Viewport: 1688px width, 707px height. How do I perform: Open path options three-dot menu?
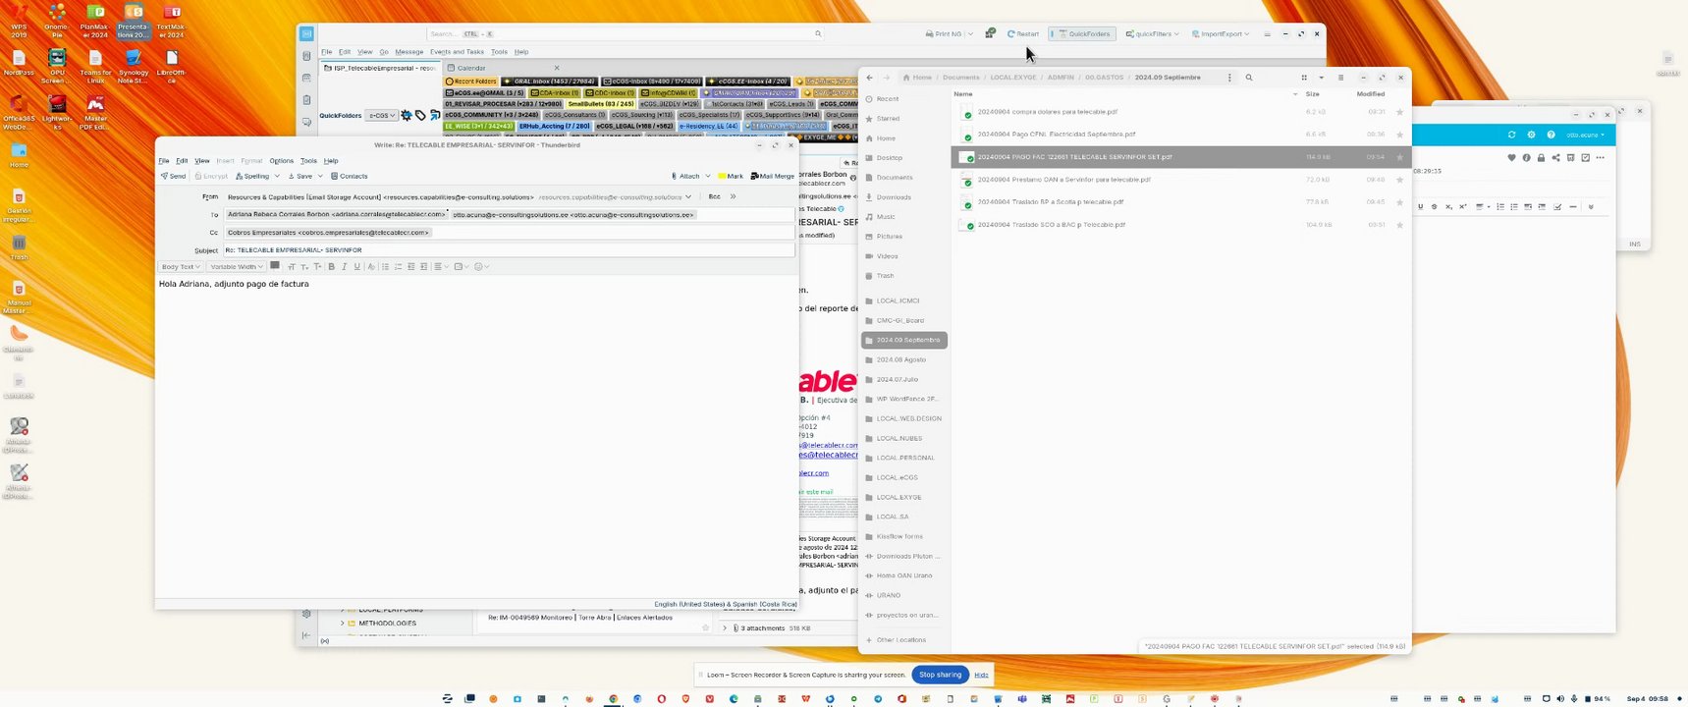(x=1229, y=78)
